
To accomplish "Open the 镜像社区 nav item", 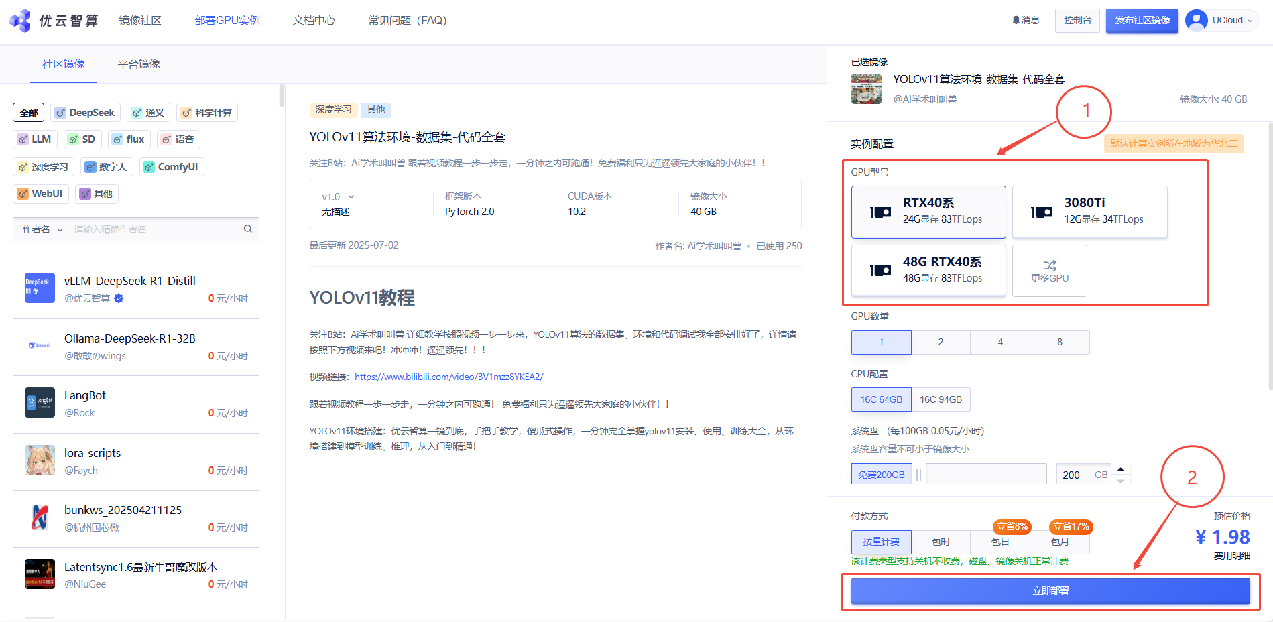I will tap(140, 21).
